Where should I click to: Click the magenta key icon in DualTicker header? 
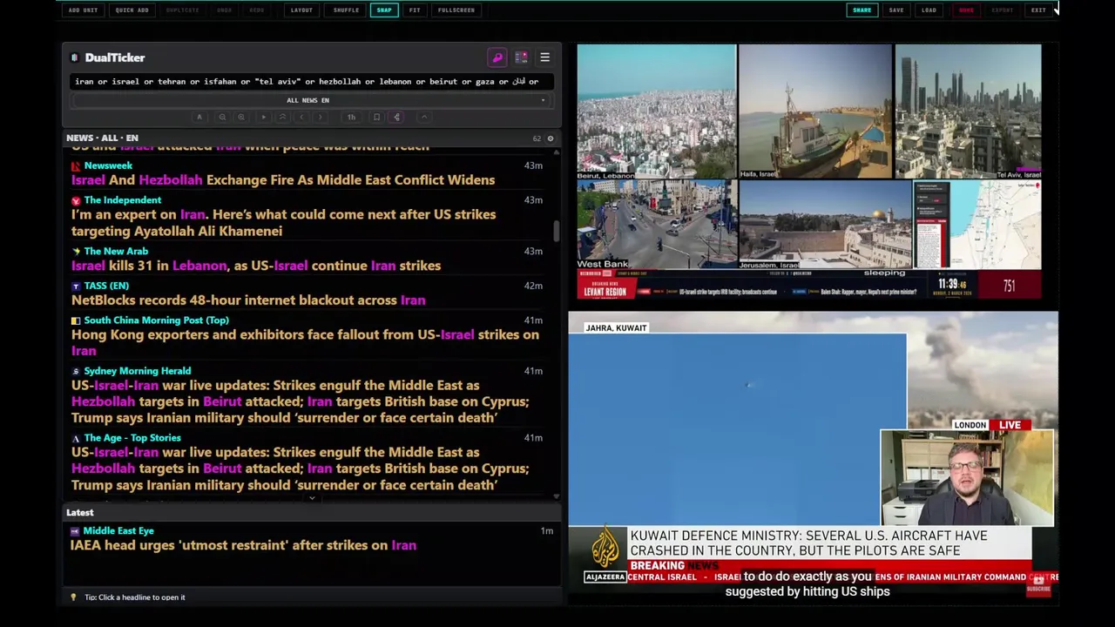(x=497, y=57)
